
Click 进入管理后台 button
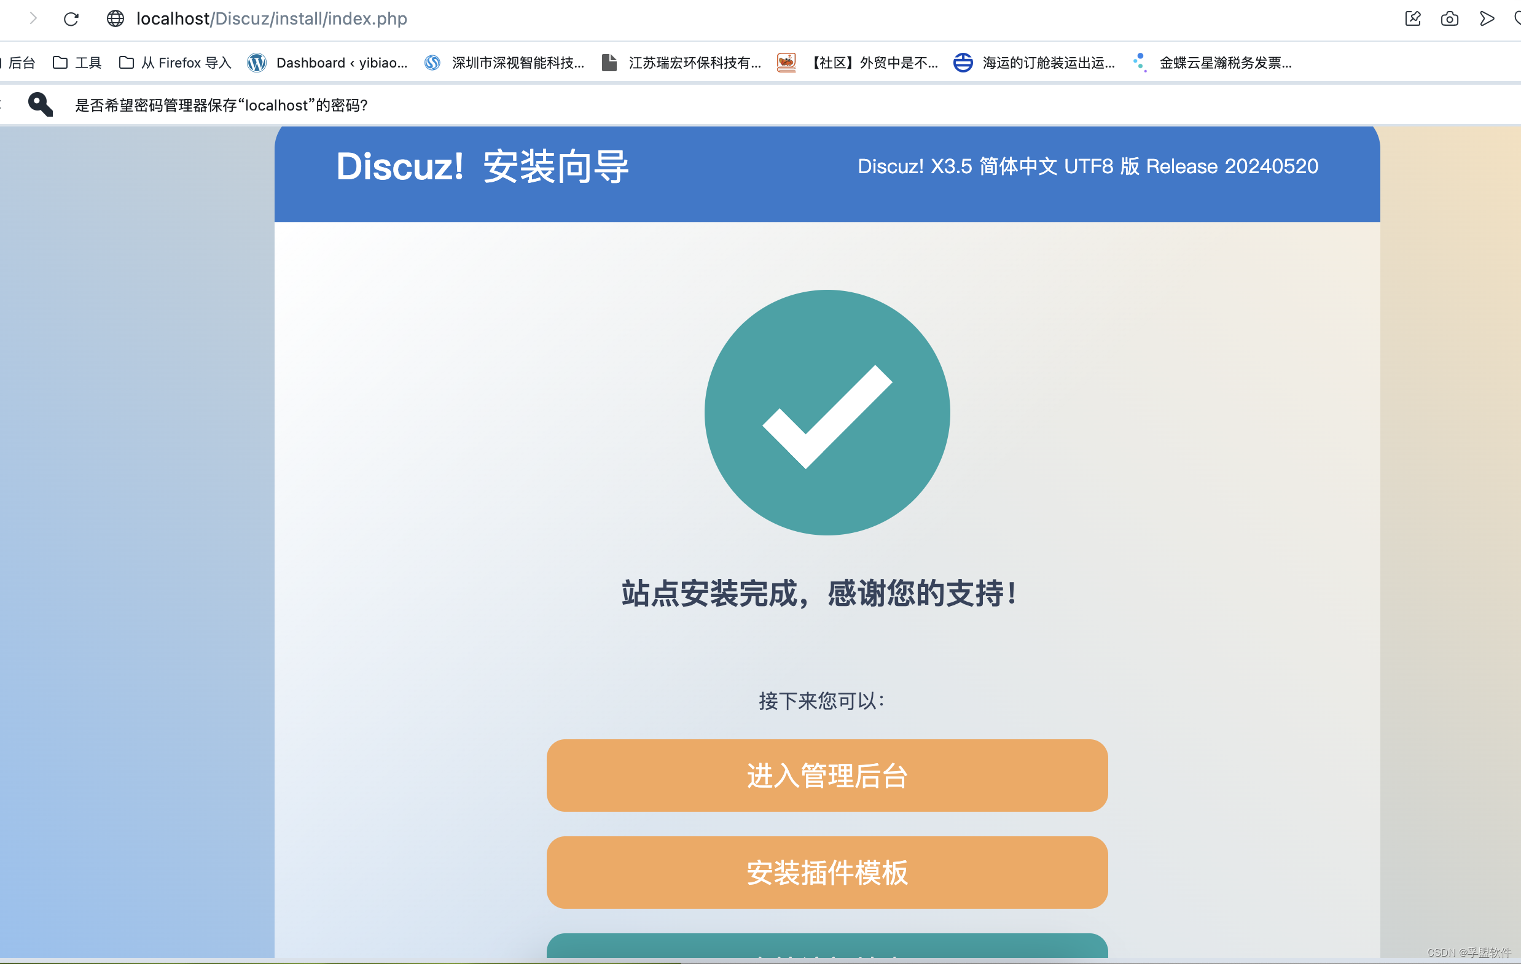(827, 775)
